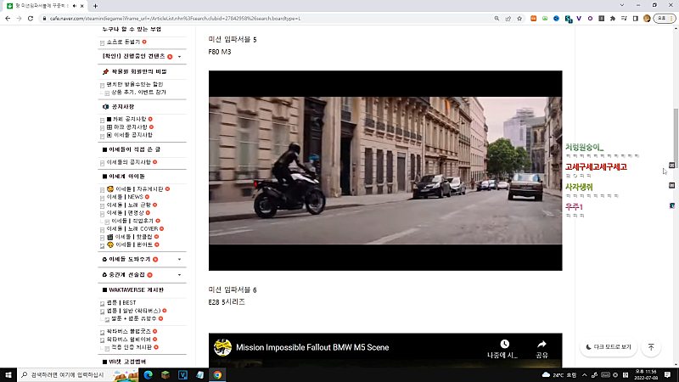Click the Chrome profile avatar icon
Viewport: 679px width, 382px height.
[x=647, y=18]
